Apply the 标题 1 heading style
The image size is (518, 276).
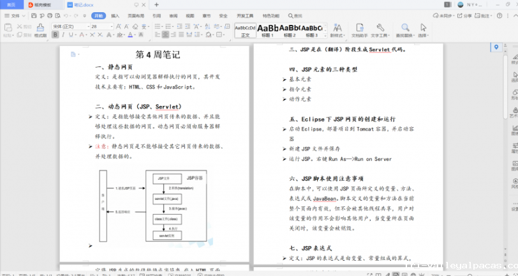[268, 30]
